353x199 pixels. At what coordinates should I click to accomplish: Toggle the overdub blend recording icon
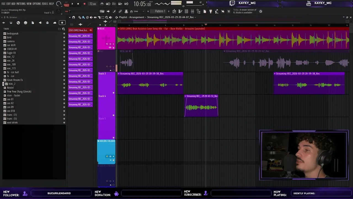120,4
